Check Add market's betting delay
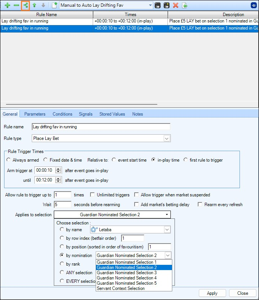The width and height of the screenshot is (259, 300). [136, 204]
